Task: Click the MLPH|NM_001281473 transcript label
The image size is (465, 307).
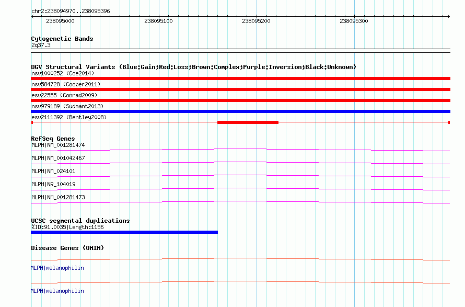Action: 58,198
